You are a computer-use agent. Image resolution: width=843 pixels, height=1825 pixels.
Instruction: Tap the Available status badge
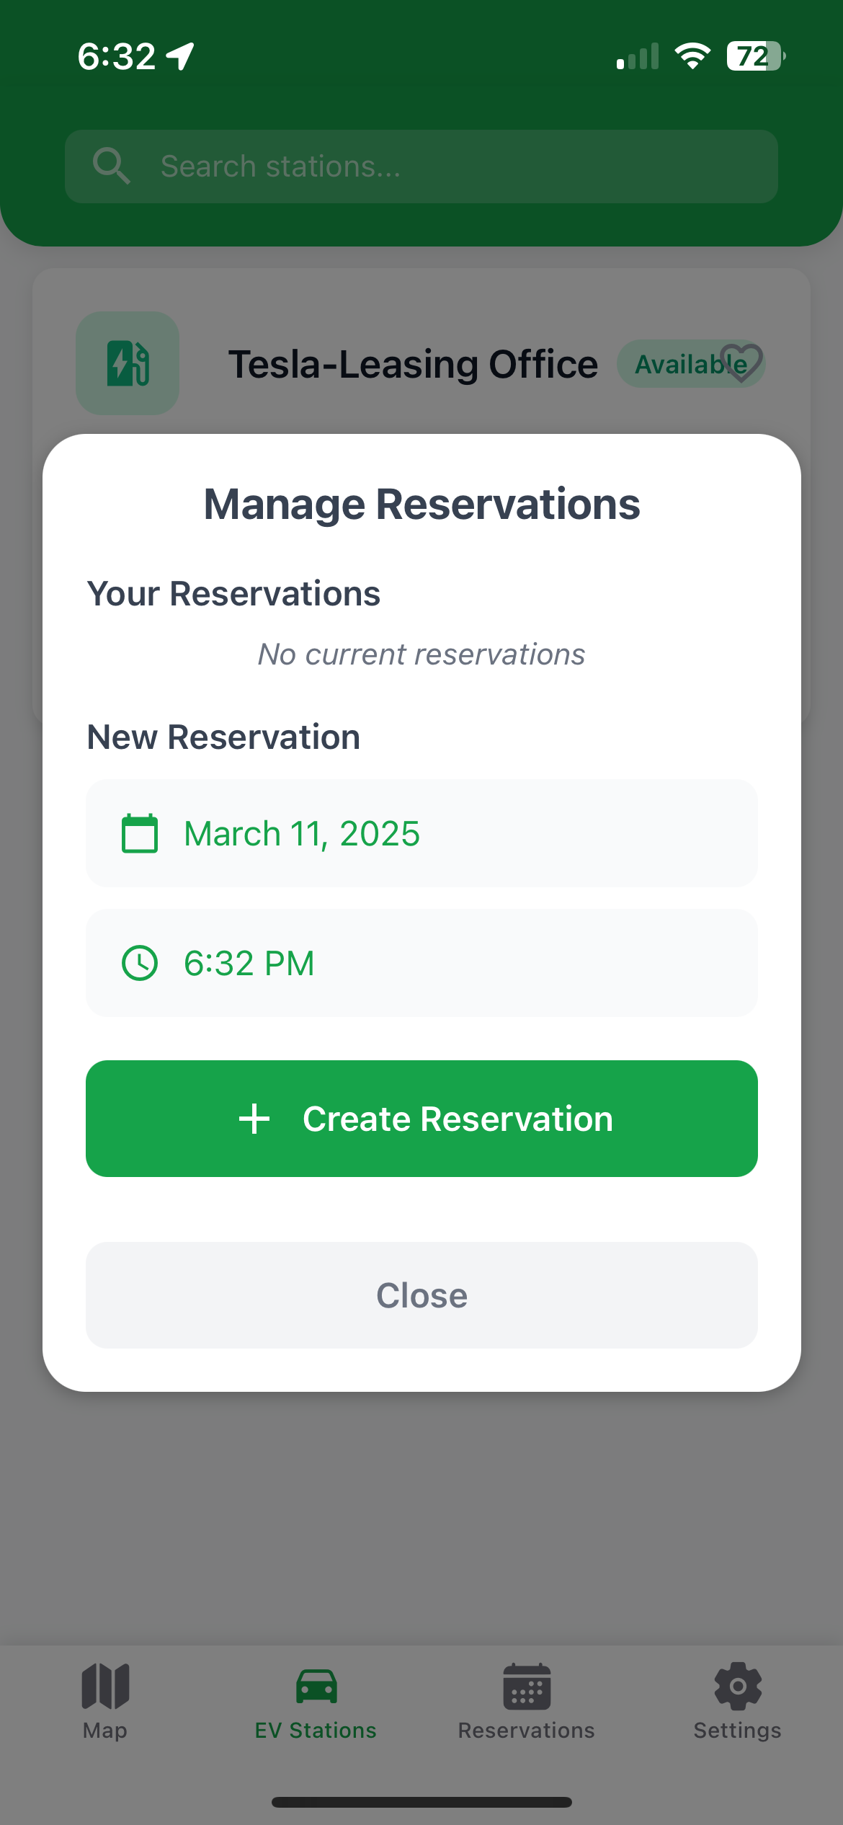(x=690, y=364)
